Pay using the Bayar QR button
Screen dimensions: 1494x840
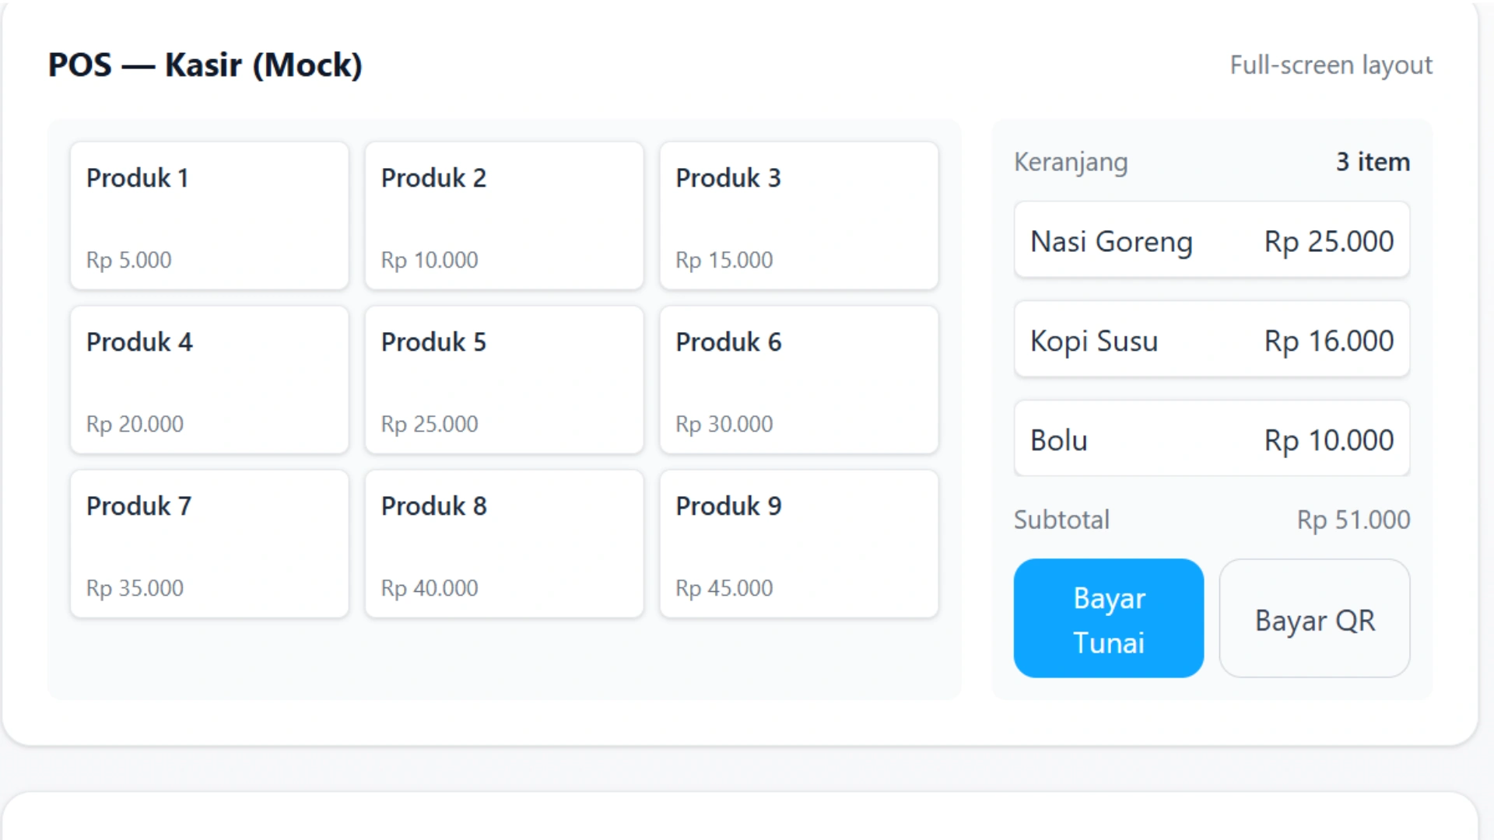click(1314, 619)
